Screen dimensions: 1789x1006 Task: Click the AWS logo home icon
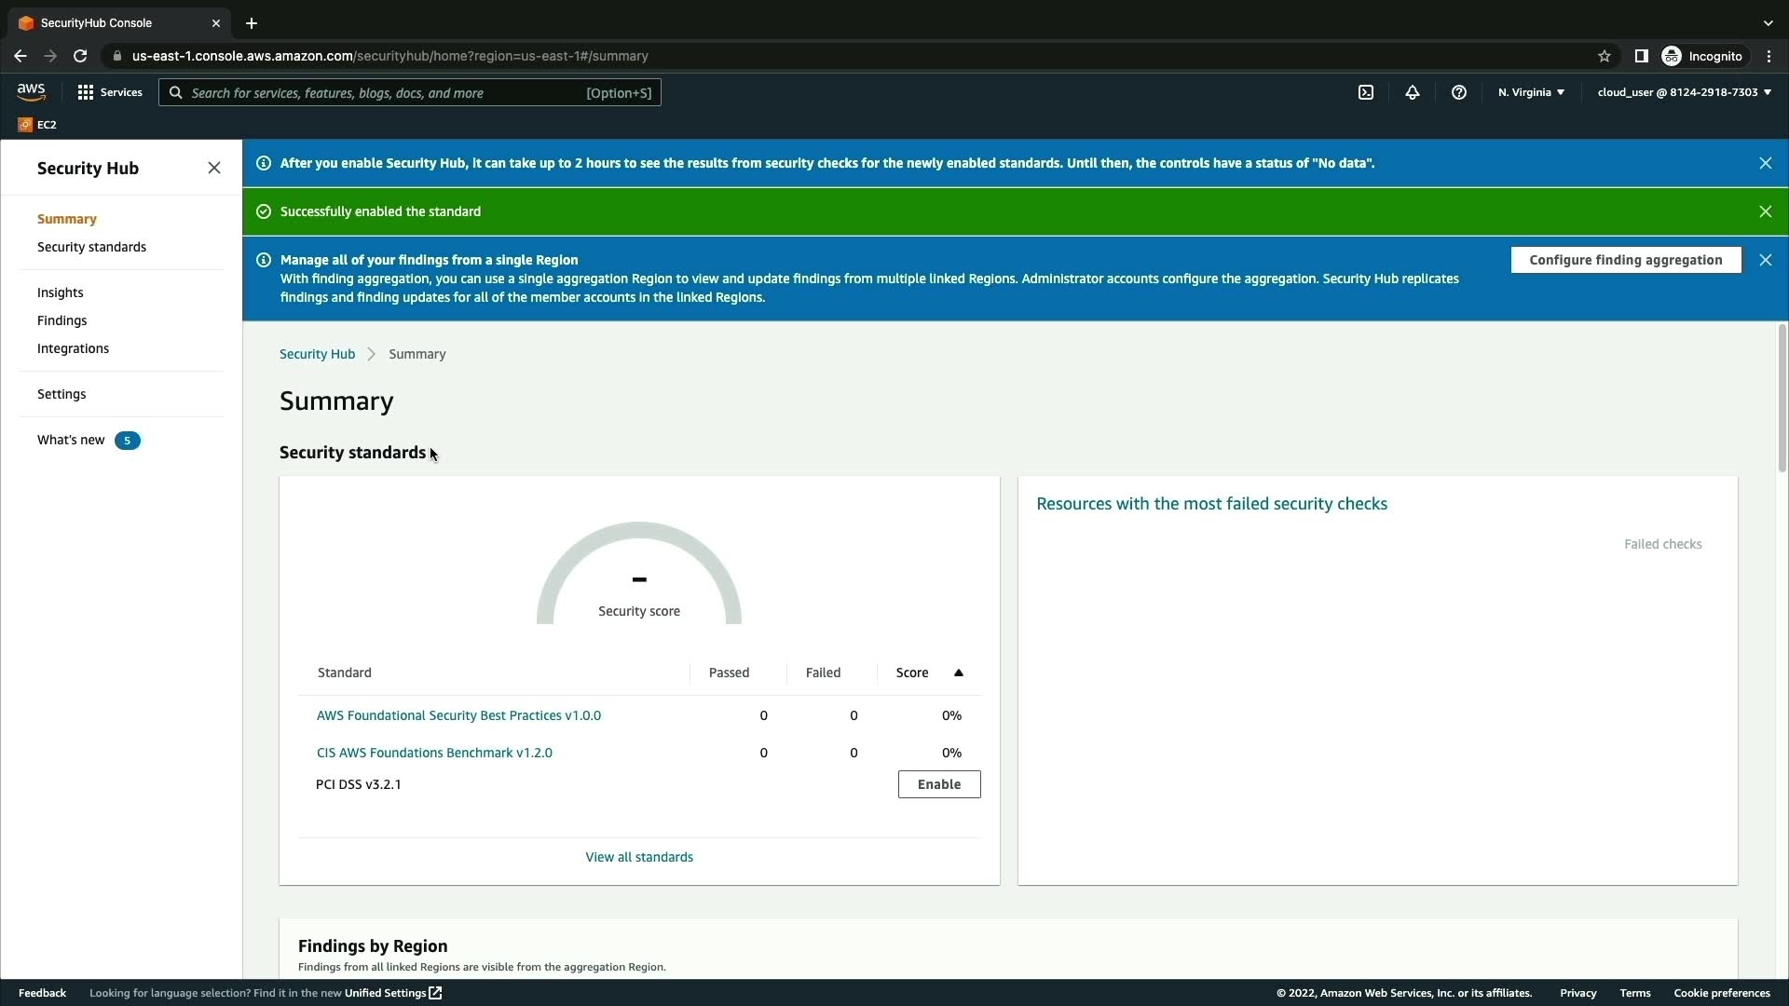(31, 91)
